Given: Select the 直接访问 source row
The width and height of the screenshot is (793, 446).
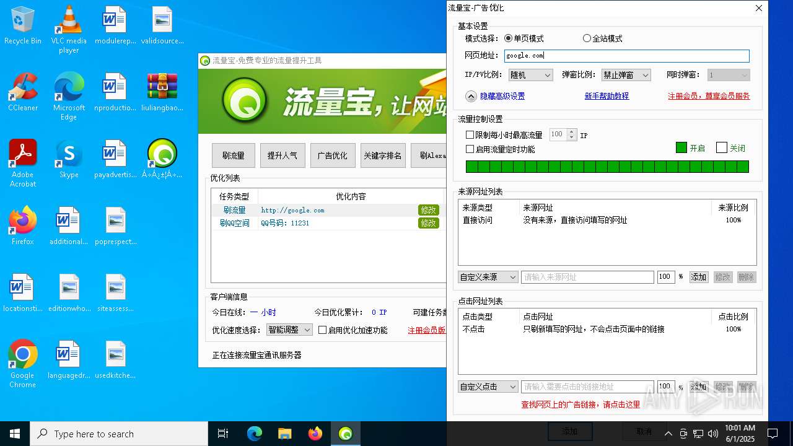Looking at the screenshot, I should point(607,220).
